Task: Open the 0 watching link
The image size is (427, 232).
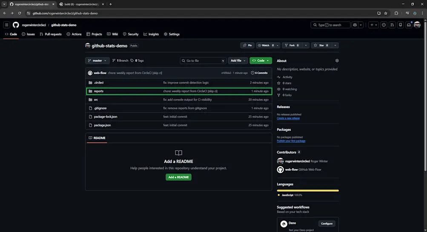Action: tap(287, 89)
